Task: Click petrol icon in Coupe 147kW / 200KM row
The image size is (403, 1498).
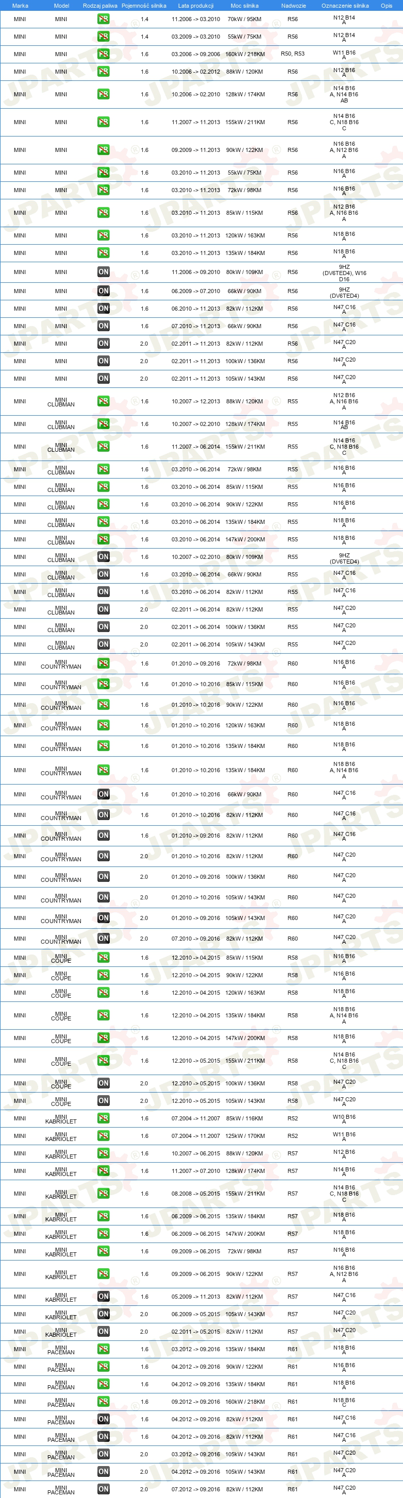Action: (104, 1038)
